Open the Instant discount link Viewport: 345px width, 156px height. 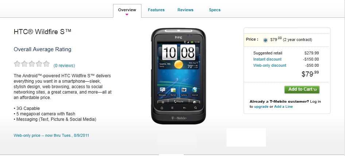[267, 59]
